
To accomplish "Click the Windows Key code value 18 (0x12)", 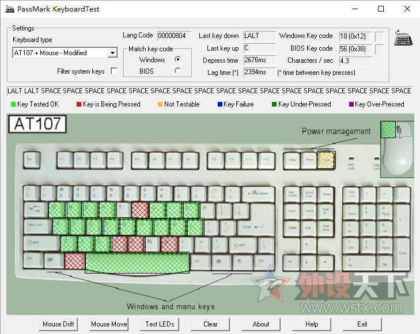I will (x=355, y=36).
